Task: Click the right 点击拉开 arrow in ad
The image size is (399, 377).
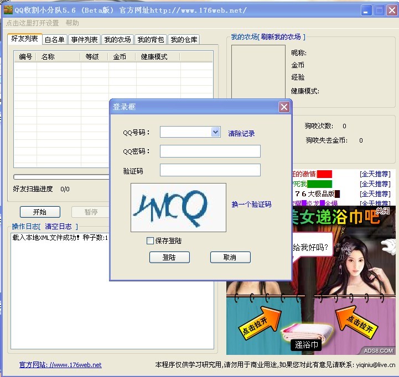Action: (x=357, y=322)
